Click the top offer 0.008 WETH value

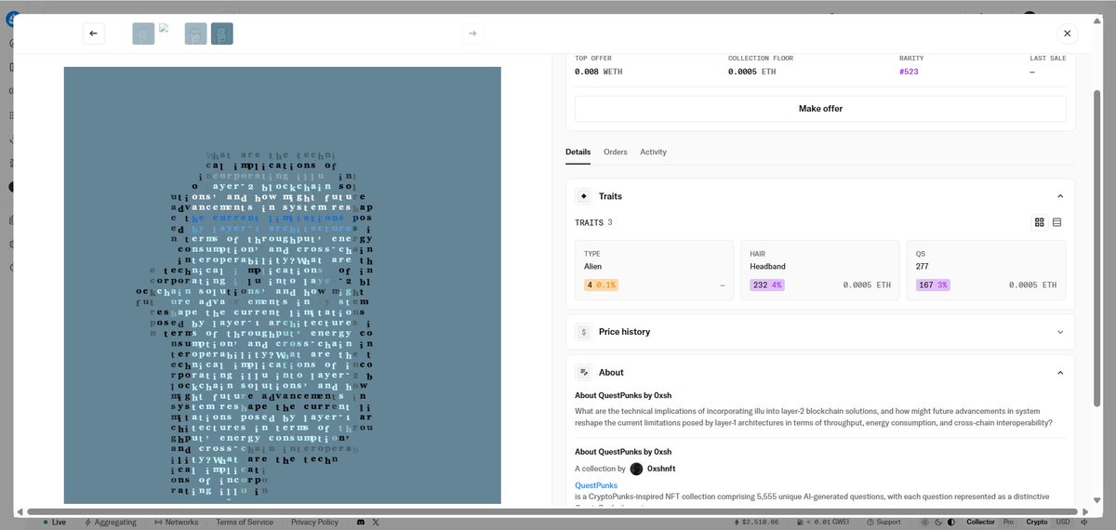point(599,72)
